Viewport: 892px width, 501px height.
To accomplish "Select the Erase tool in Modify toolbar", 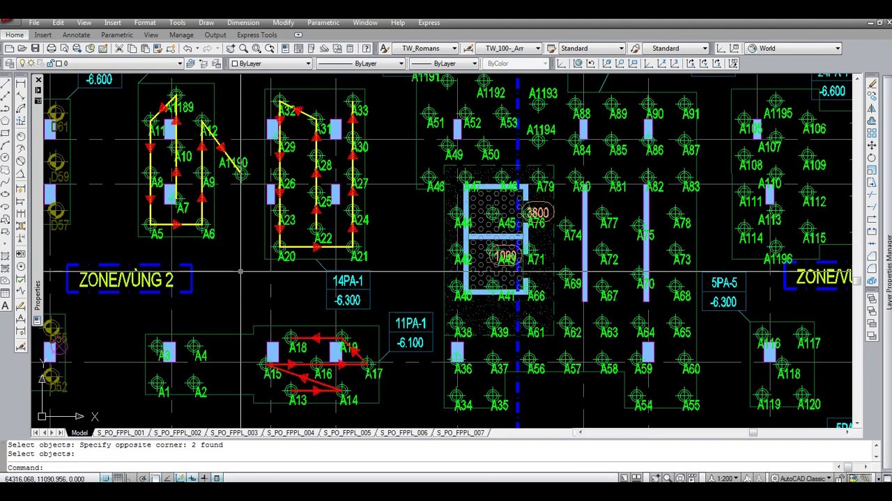I will click(872, 83).
